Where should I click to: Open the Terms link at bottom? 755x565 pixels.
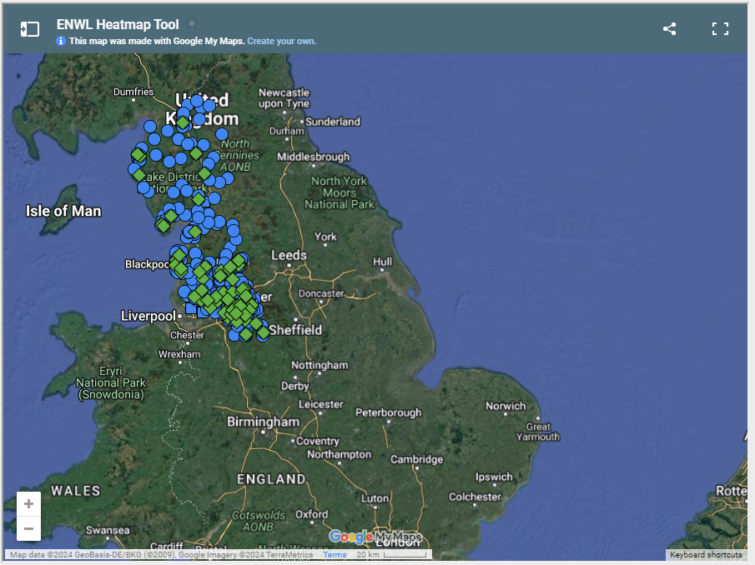(x=335, y=555)
